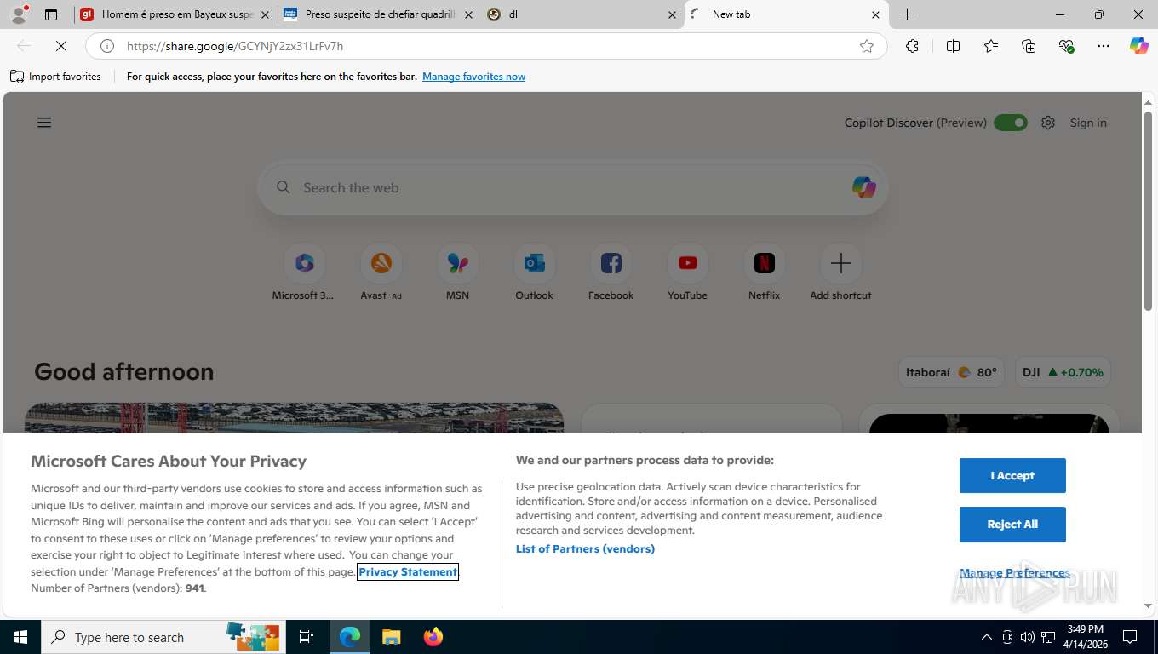Add a new shortcut tile
1158x654 pixels.
pyautogui.click(x=840, y=272)
